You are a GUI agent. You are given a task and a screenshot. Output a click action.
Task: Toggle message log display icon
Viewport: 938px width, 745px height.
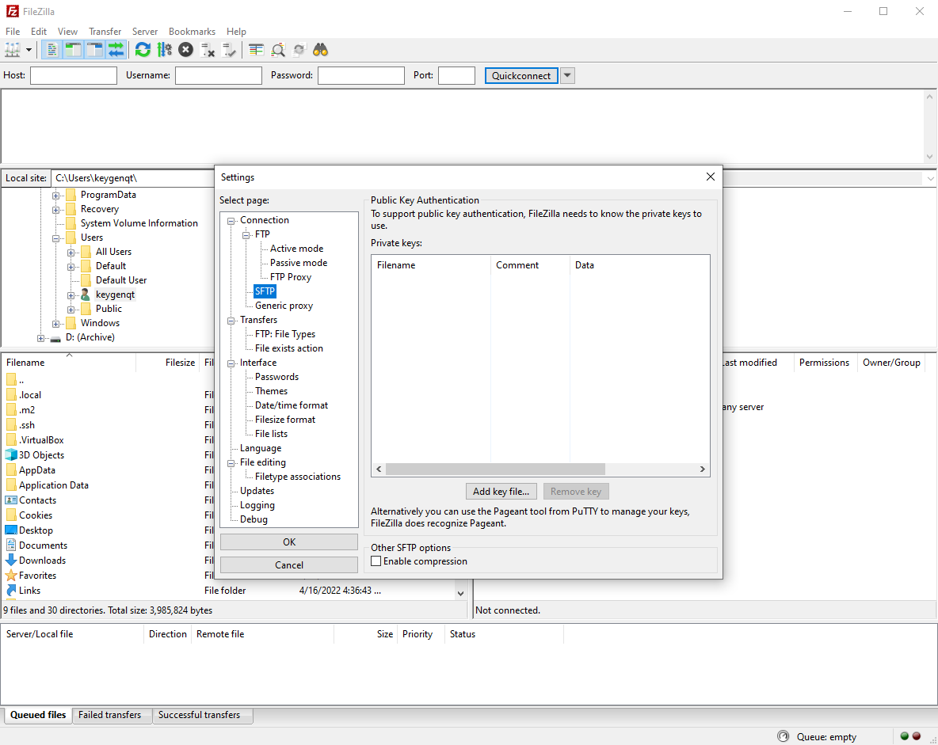52,50
